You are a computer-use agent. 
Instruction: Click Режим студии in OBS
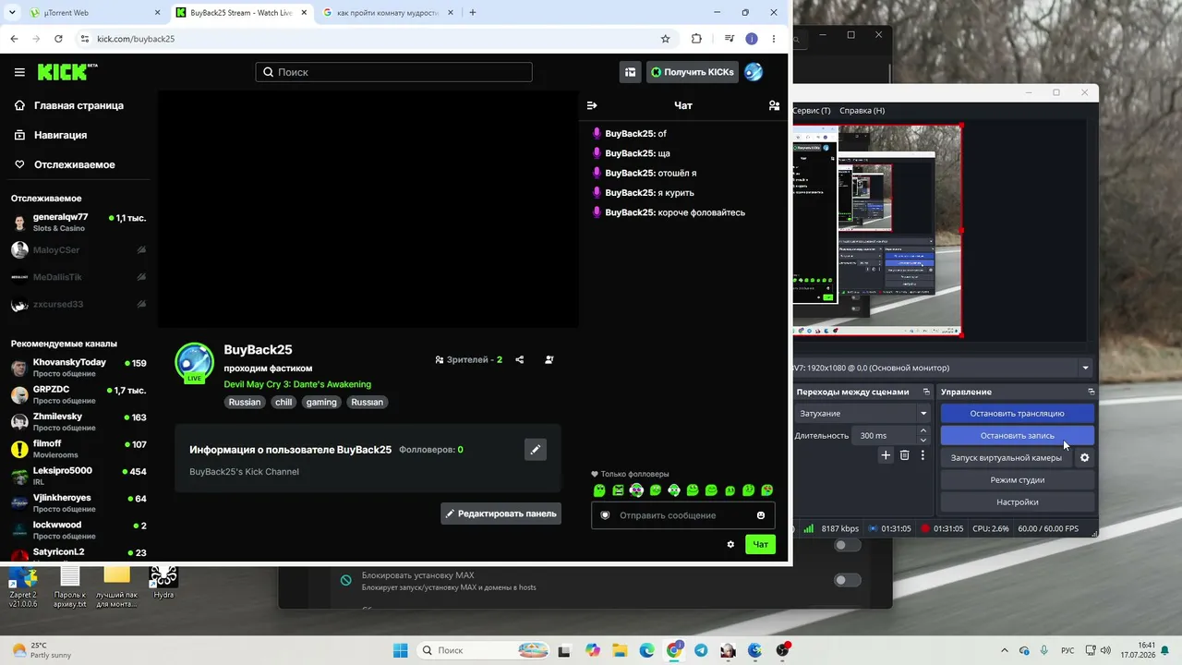pos(1017,480)
